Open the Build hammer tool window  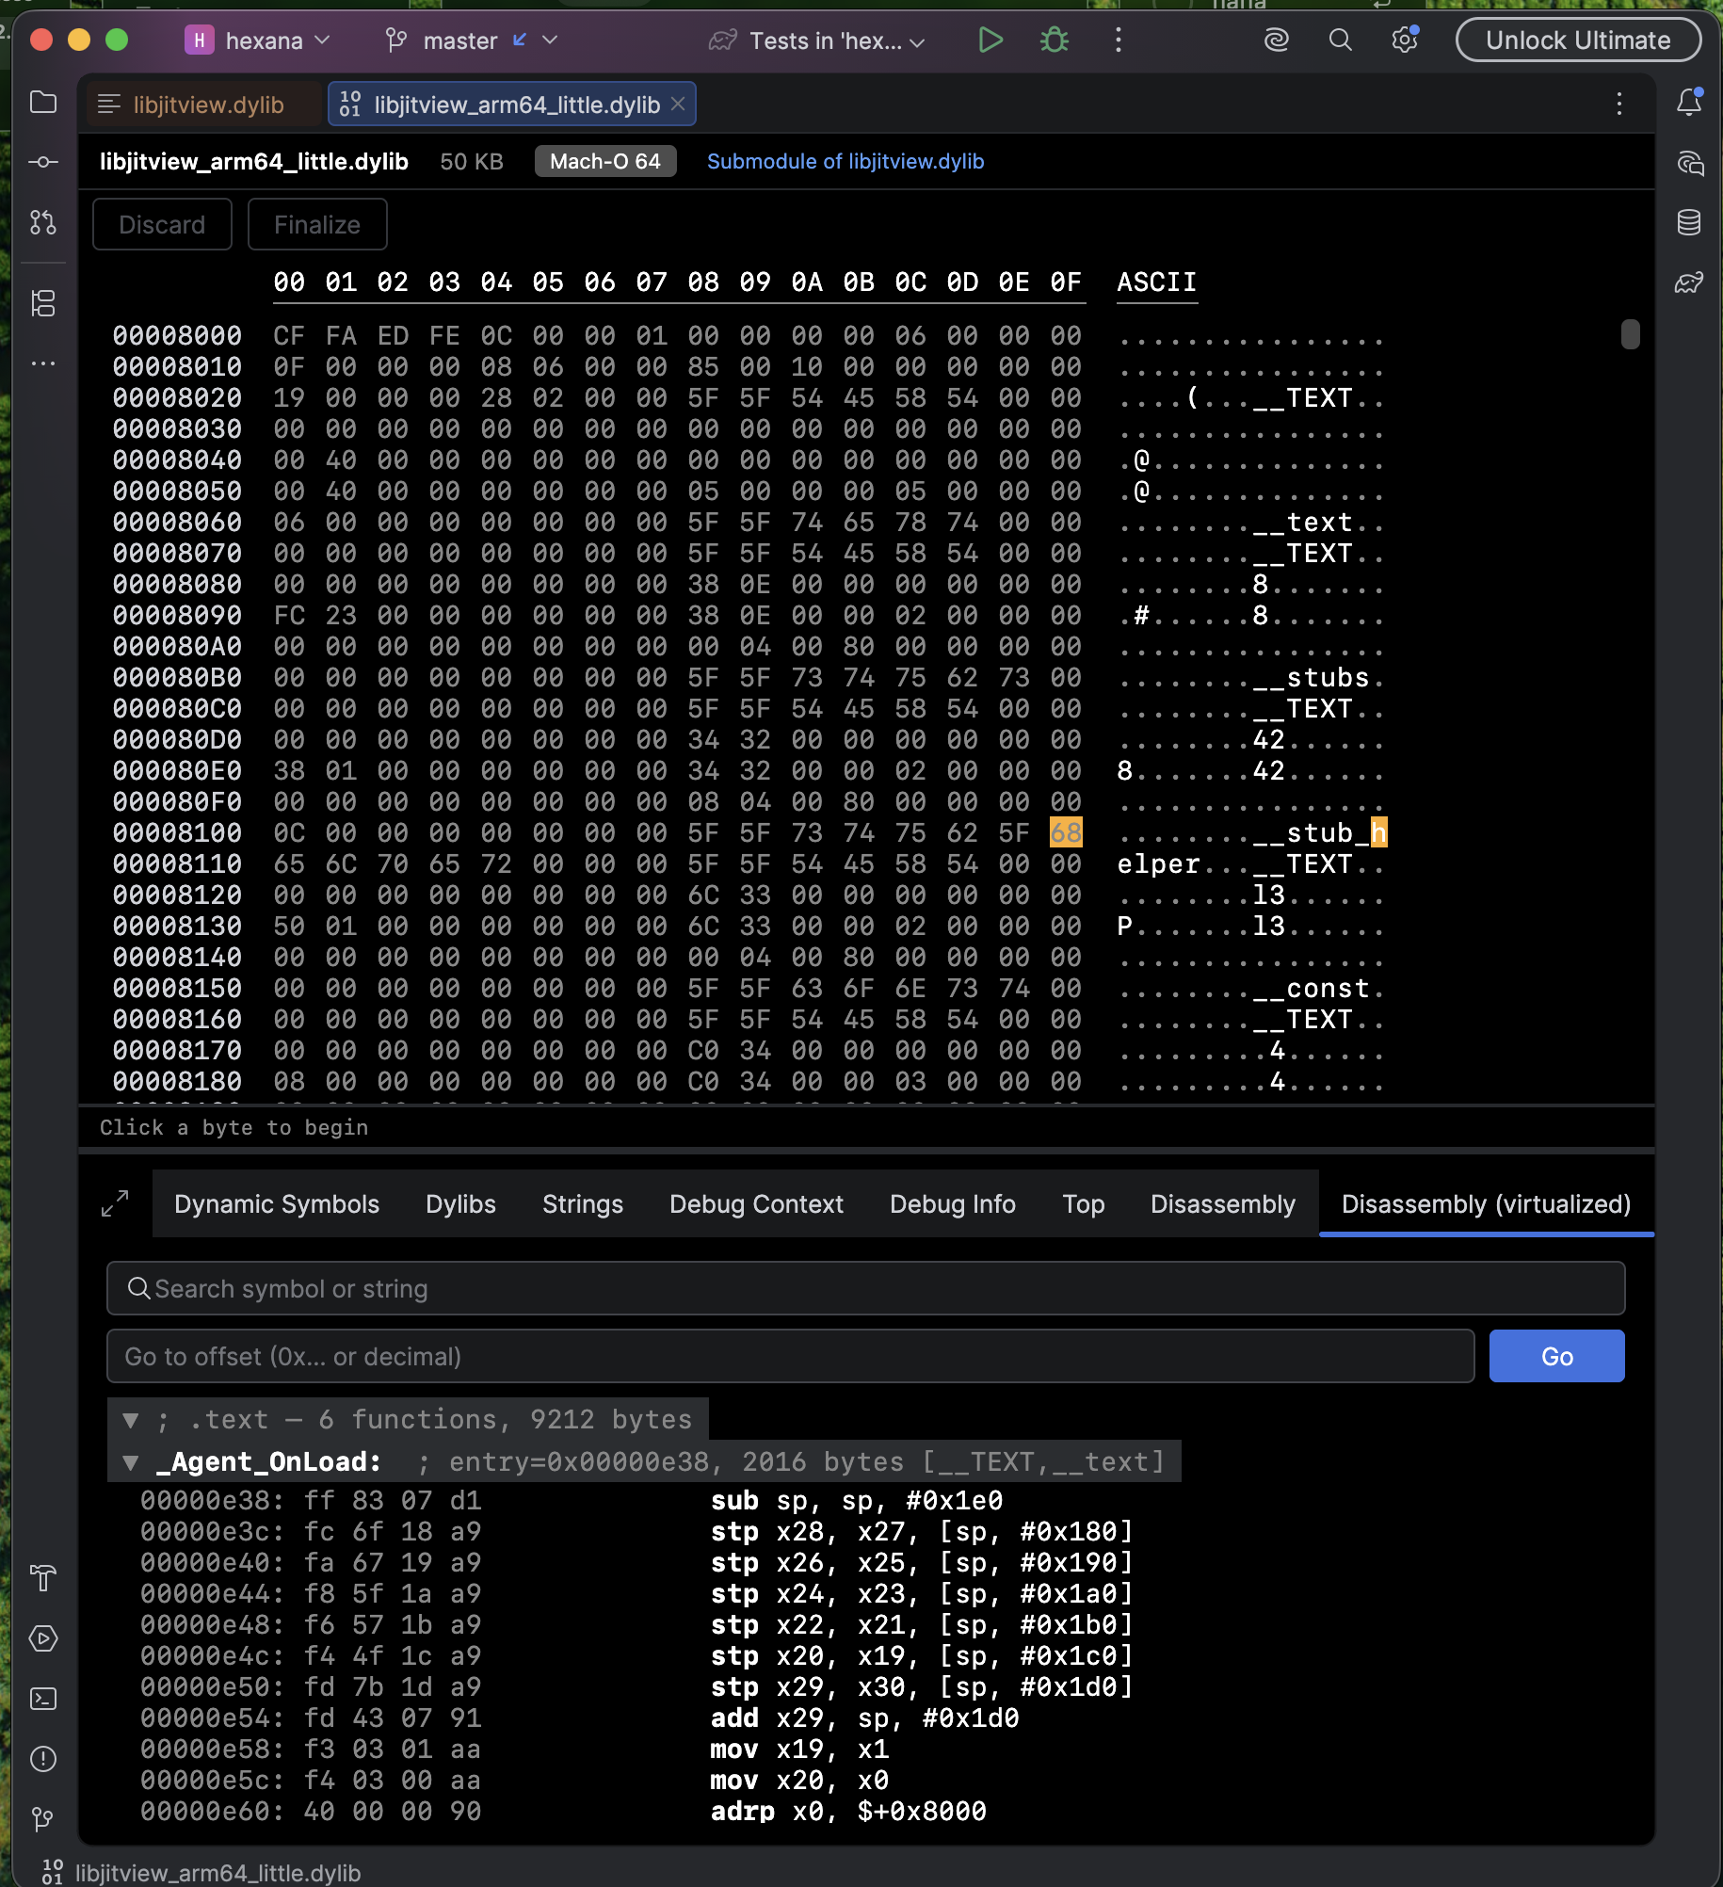[43, 1578]
